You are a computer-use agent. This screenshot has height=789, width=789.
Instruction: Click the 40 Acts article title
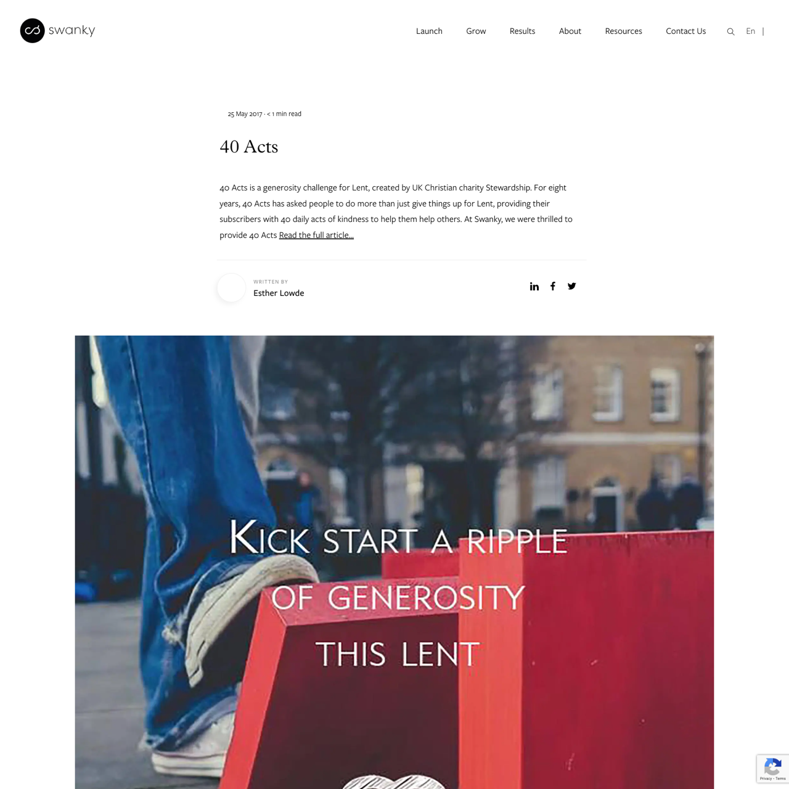tap(249, 147)
